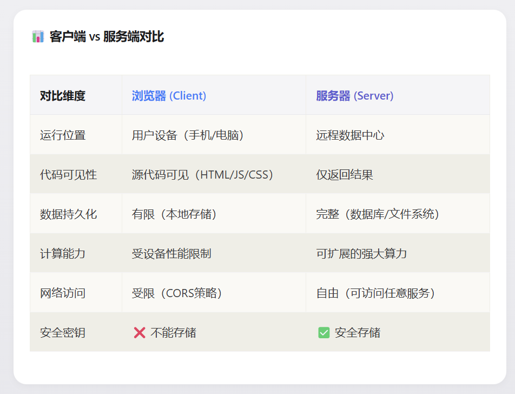Select the 运行位置 row label
Screen dimensions: 515x394
pyautogui.click(x=63, y=135)
